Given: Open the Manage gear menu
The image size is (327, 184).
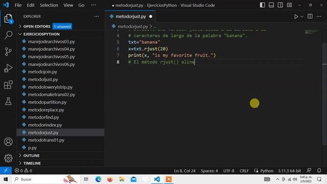Looking at the screenshot, I should tap(8, 158).
